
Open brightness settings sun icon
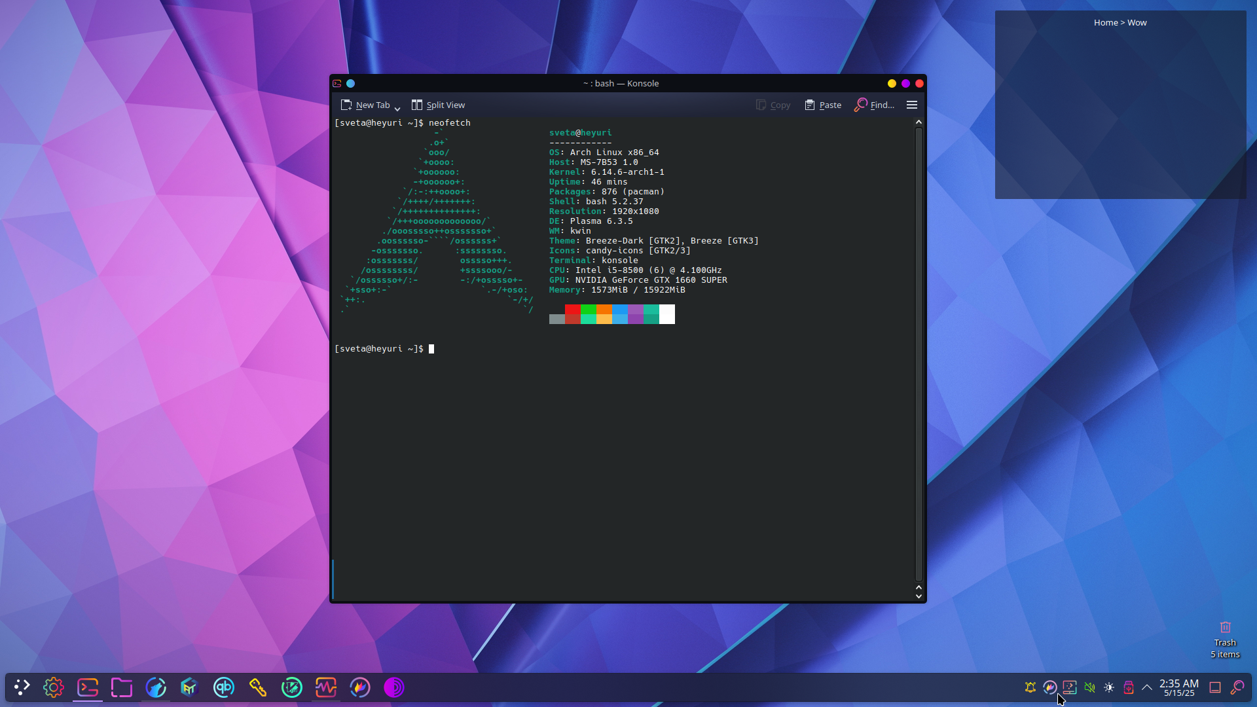pos(1109,687)
